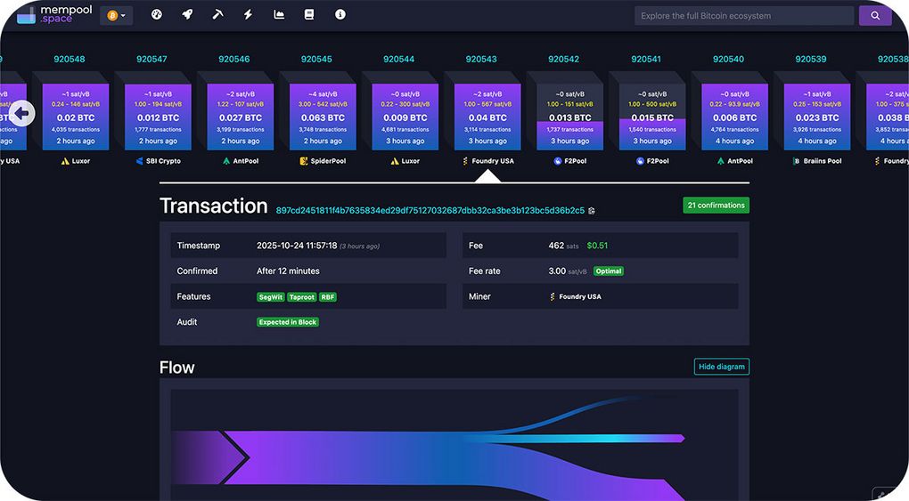Image resolution: width=909 pixels, height=501 pixels.
Task: Open the mining pickaxe page
Action: (218, 15)
